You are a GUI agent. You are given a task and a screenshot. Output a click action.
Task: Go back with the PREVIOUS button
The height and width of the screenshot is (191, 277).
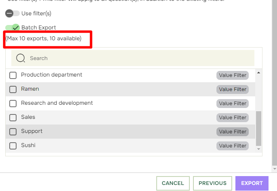(x=212, y=183)
